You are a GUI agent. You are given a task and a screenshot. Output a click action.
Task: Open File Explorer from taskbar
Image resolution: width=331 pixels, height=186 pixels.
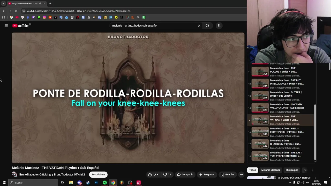71,183
